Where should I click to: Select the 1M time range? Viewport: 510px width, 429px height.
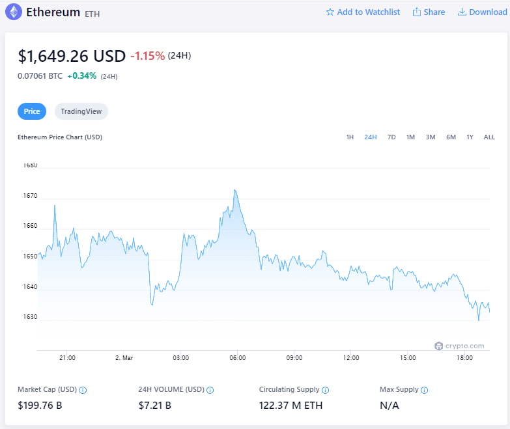[x=410, y=137]
